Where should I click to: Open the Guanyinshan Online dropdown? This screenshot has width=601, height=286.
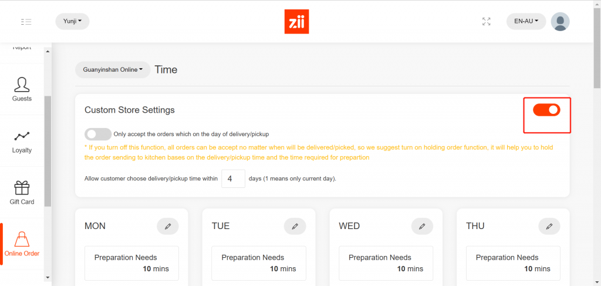pos(113,70)
